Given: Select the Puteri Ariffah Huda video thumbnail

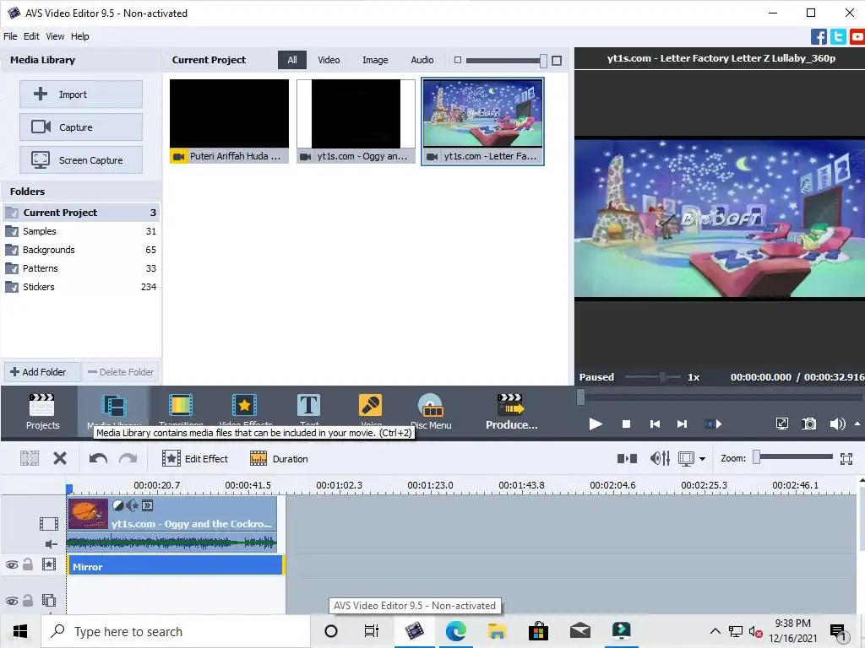Looking at the screenshot, I should coord(229,121).
